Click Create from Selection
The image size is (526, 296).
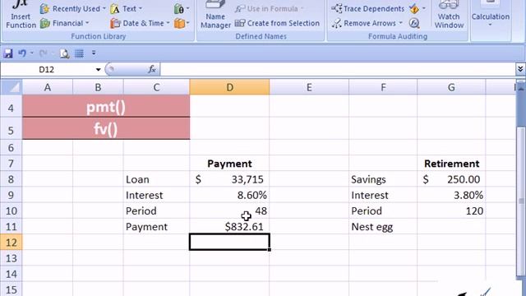point(277,23)
